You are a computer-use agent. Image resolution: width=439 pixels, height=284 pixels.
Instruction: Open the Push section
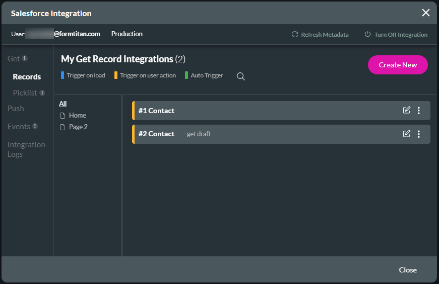click(x=16, y=109)
